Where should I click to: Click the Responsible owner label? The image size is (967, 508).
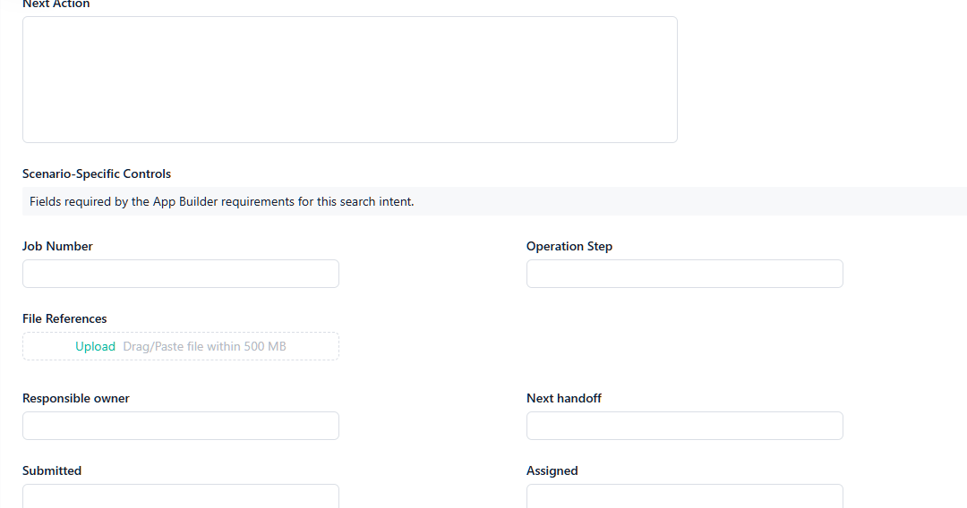tap(76, 398)
